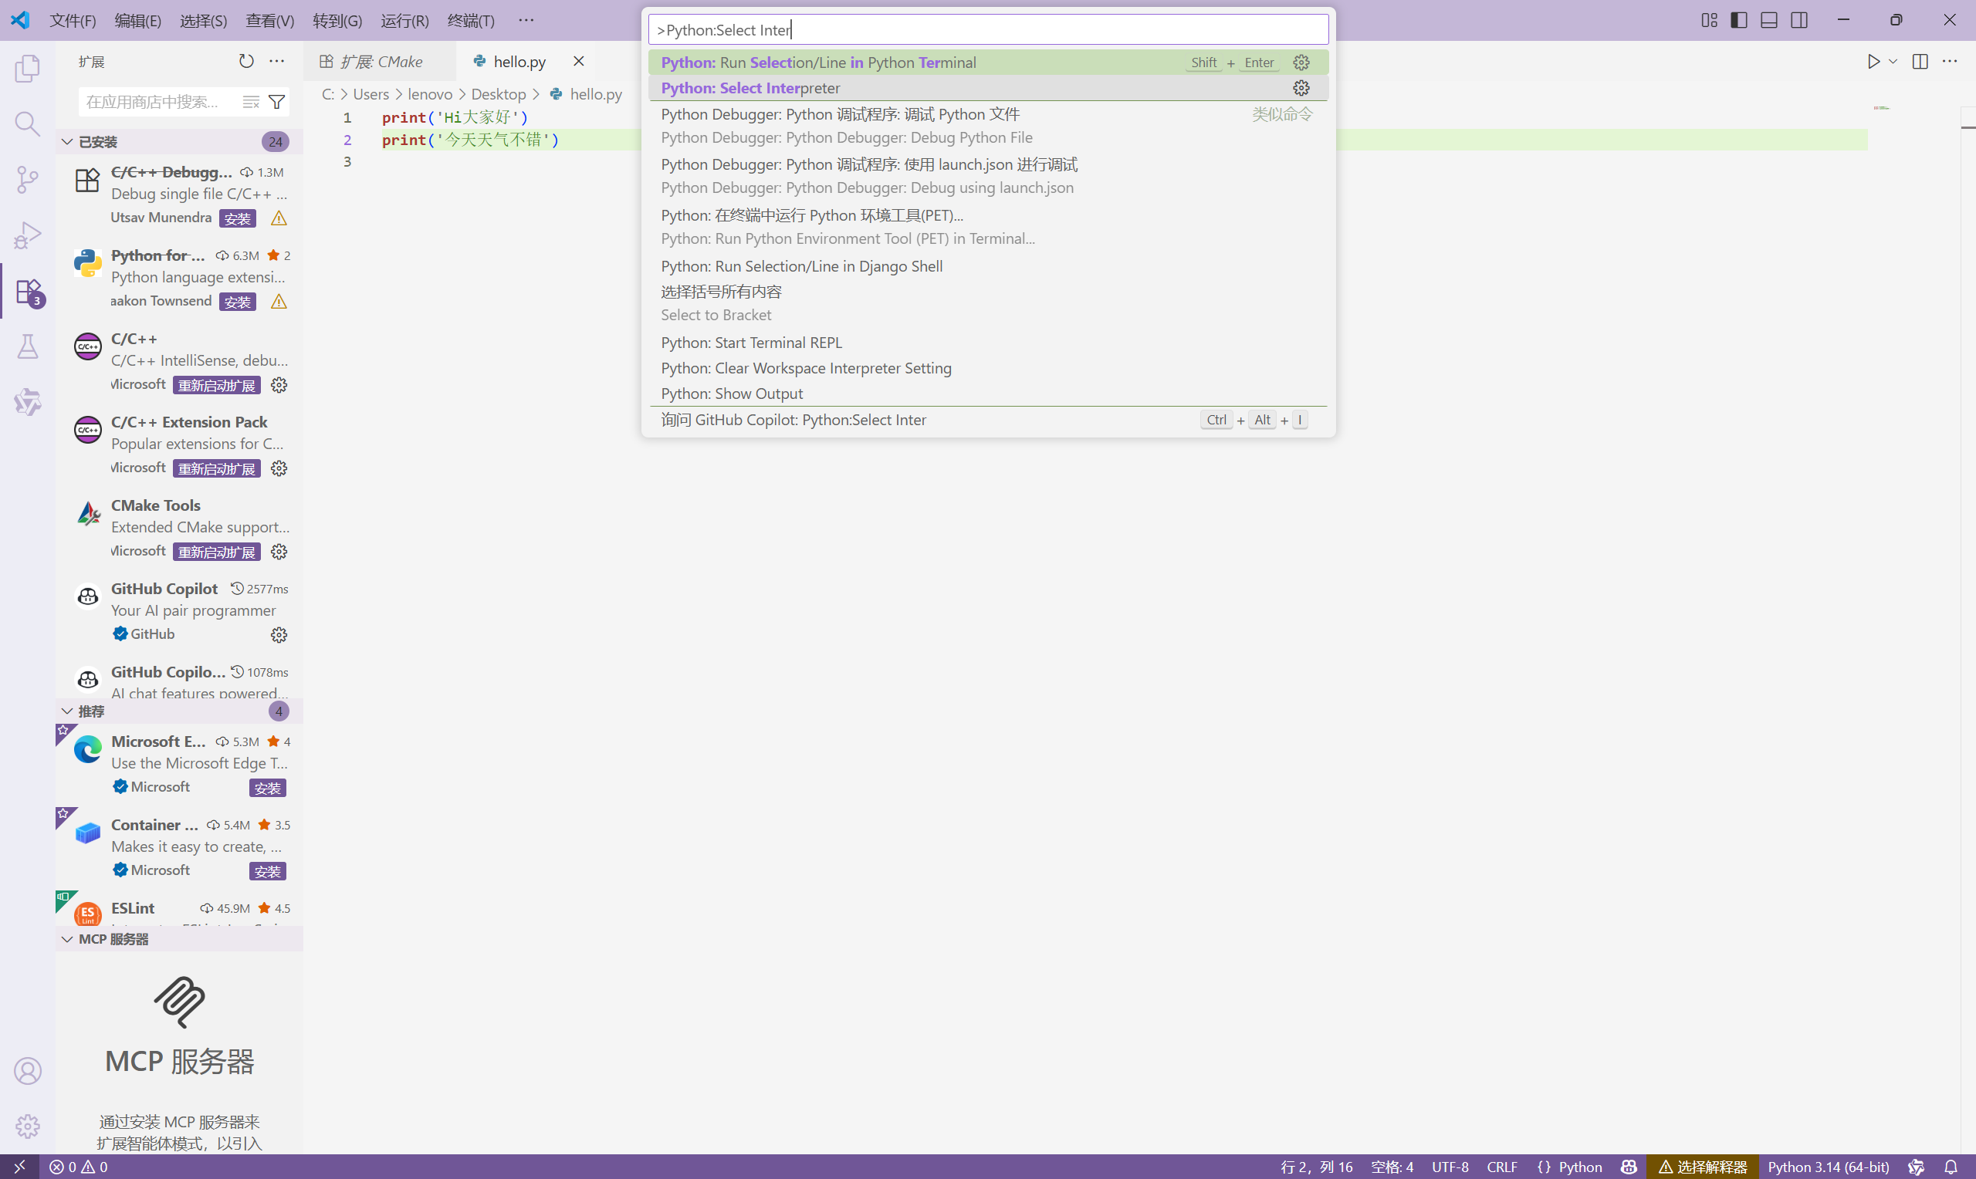This screenshot has width=1976, height=1179.
Task: Clear extension search results icon
Action: (250, 102)
